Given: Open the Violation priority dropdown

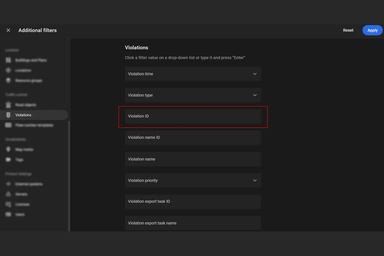Looking at the screenshot, I should 193,180.
